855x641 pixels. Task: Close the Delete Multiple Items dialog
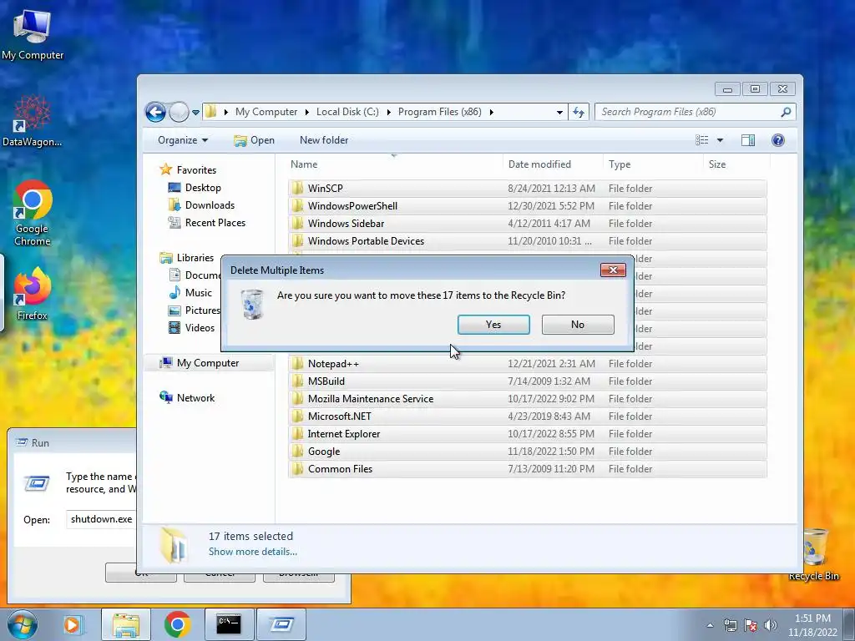[613, 270]
